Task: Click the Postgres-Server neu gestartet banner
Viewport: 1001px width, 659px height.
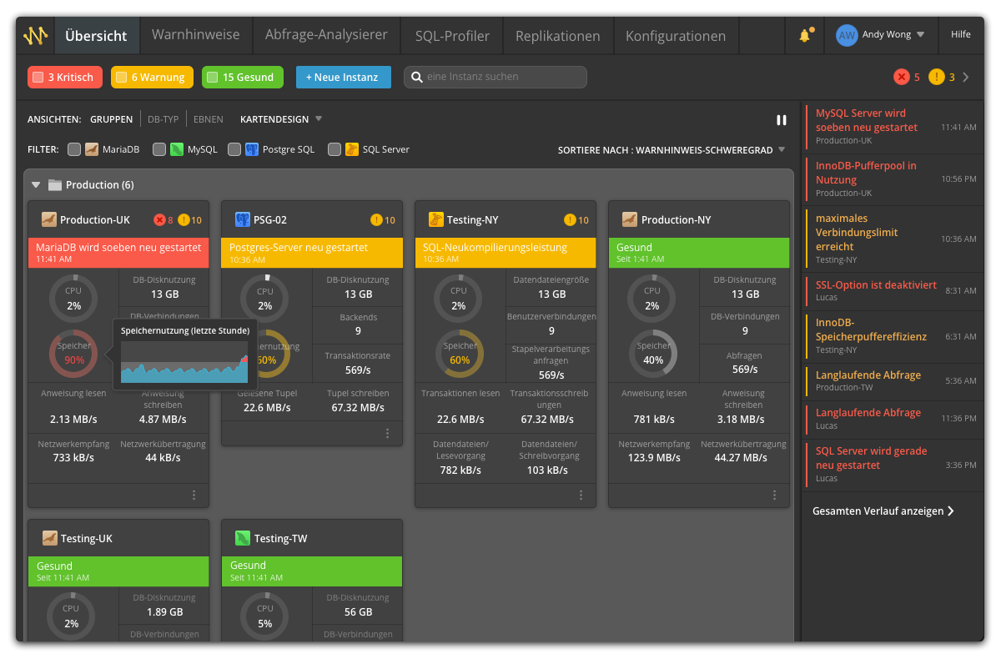Action: (x=312, y=253)
